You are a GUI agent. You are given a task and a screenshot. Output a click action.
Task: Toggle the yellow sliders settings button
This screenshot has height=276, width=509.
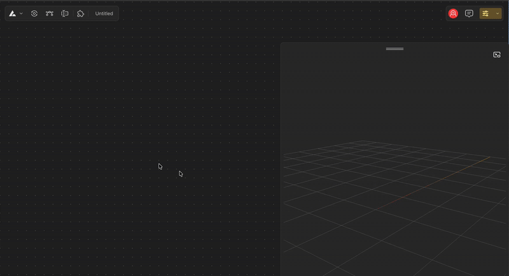485,13
